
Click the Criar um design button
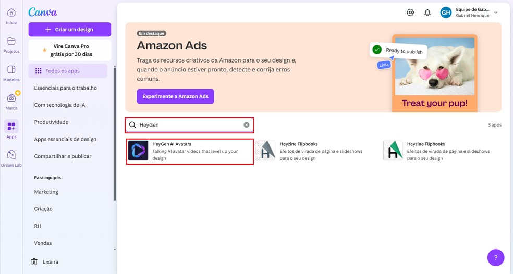pos(69,30)
